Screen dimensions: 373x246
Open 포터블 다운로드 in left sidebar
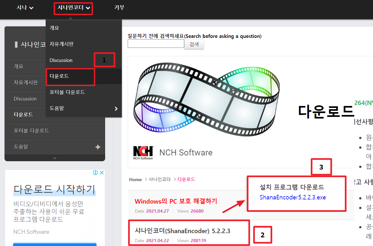[x=32, y=131]
